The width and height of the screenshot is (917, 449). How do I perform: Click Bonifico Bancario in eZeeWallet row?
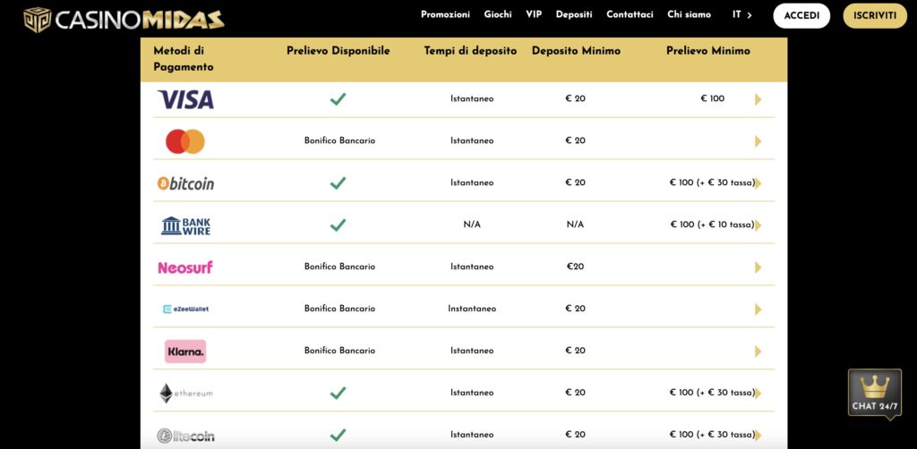point(339,309)
